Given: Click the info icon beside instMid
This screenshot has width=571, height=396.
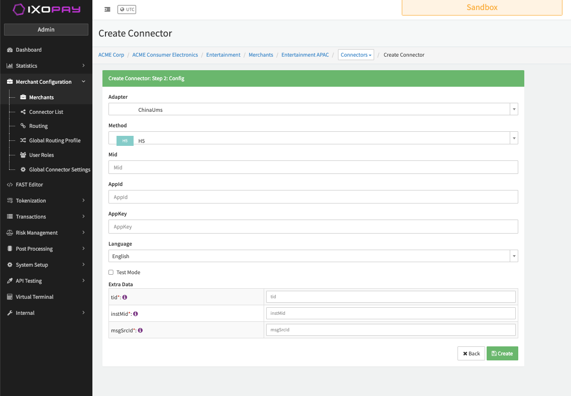Looking at the screenshot, I should click(136, 314).
